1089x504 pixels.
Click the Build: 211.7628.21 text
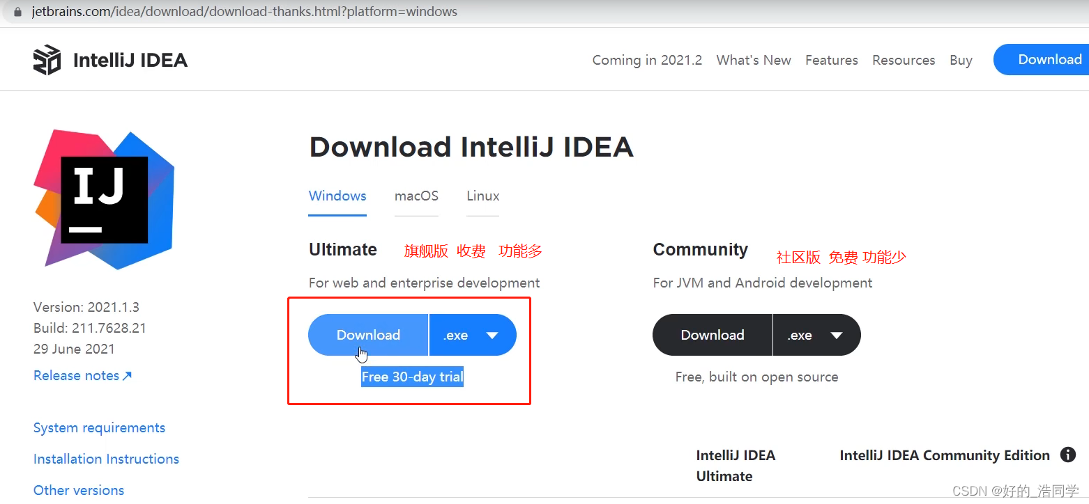[x=90, y=328]
